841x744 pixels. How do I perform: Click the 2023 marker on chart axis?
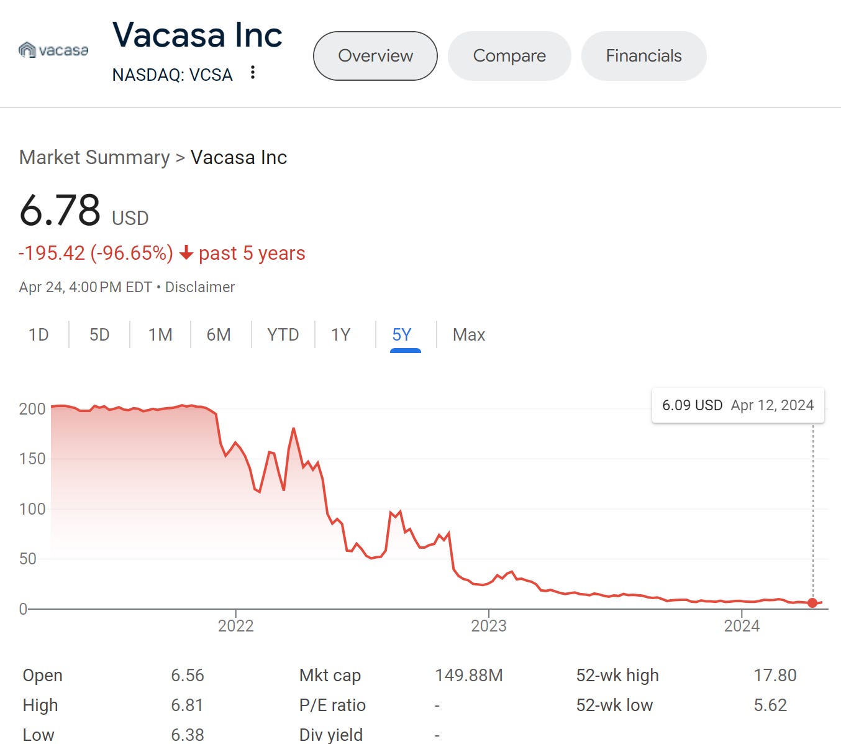(x=489, y=625)
